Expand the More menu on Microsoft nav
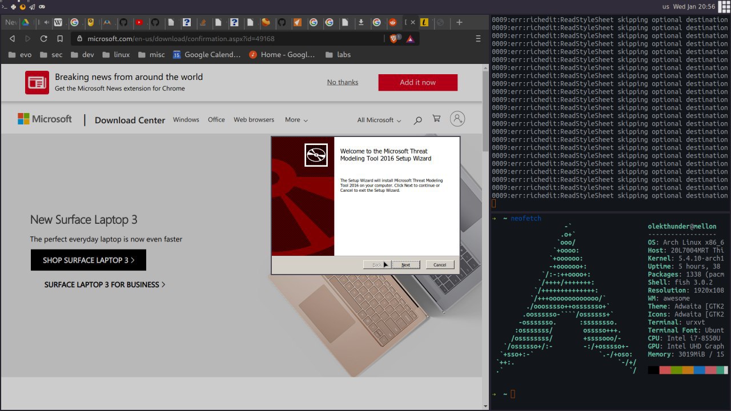 pyautogui.click(x=296, y=120)
